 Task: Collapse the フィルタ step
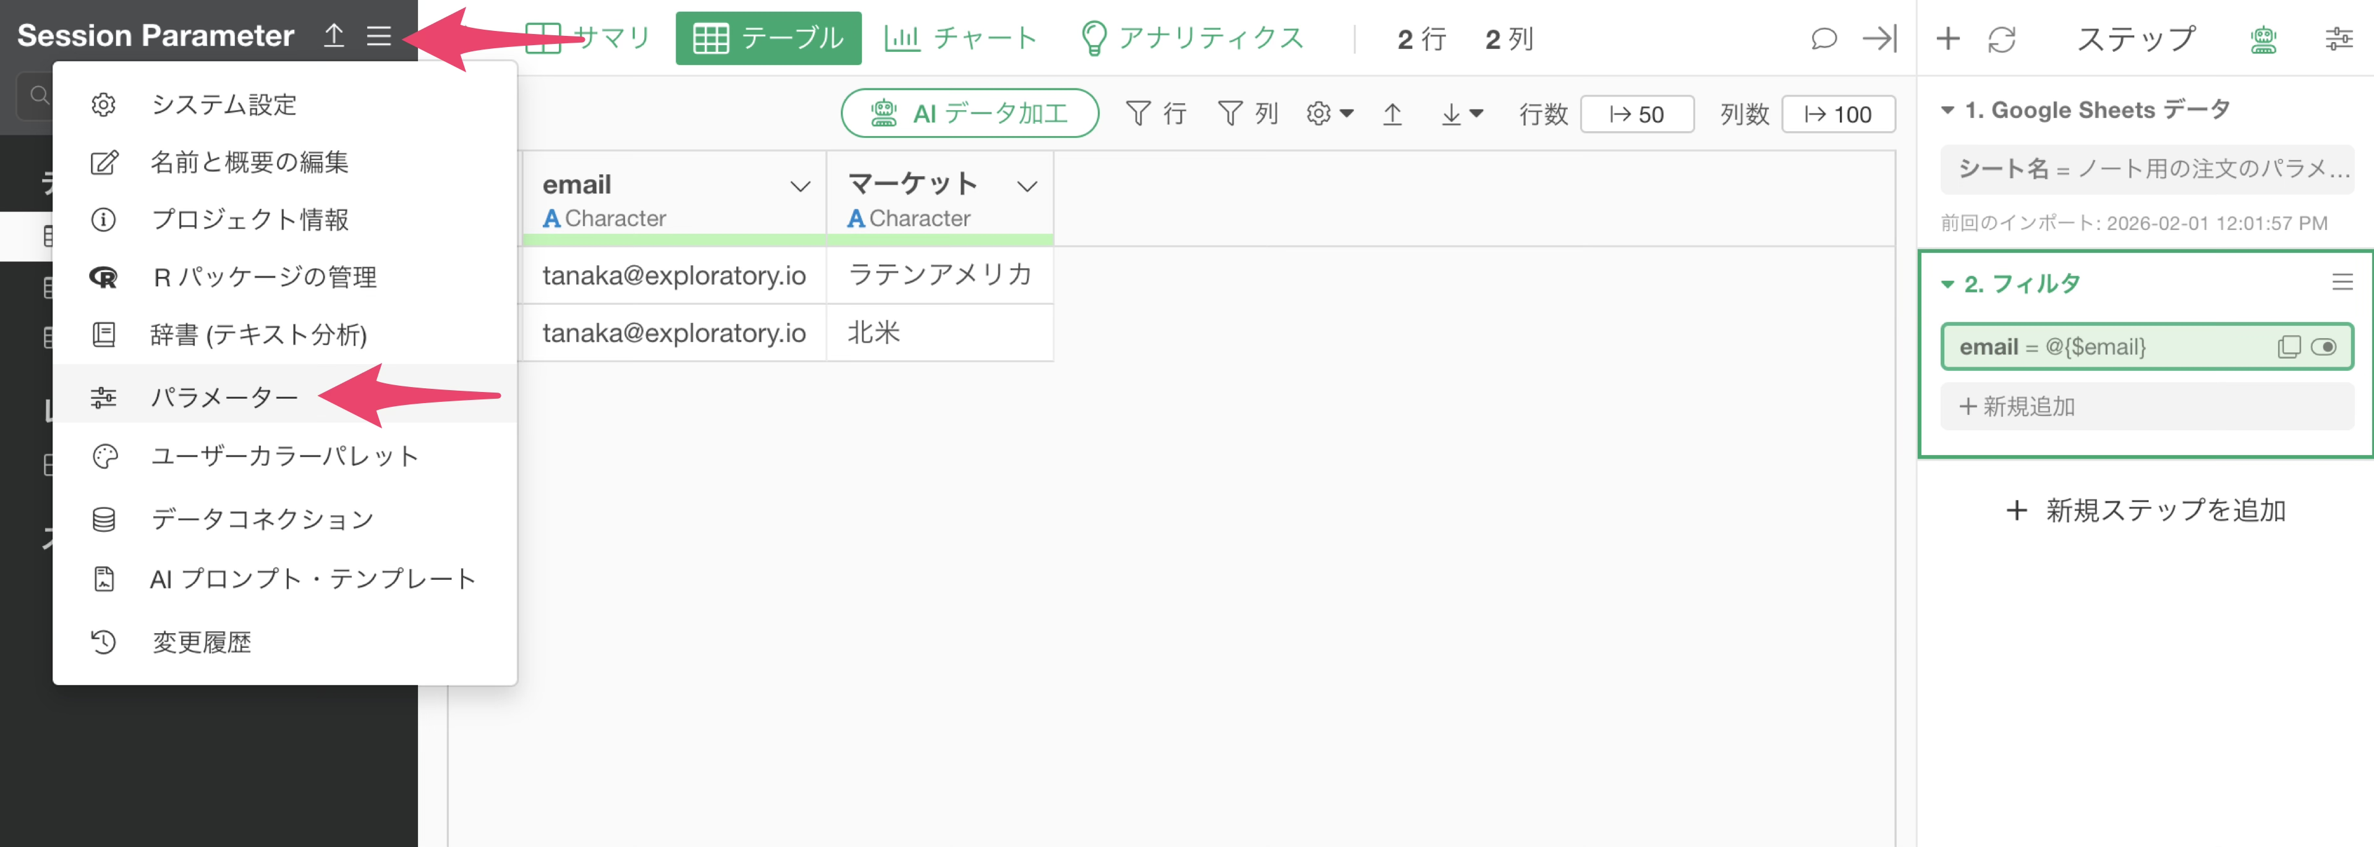pyautogui.click(x=1947, y=284)
